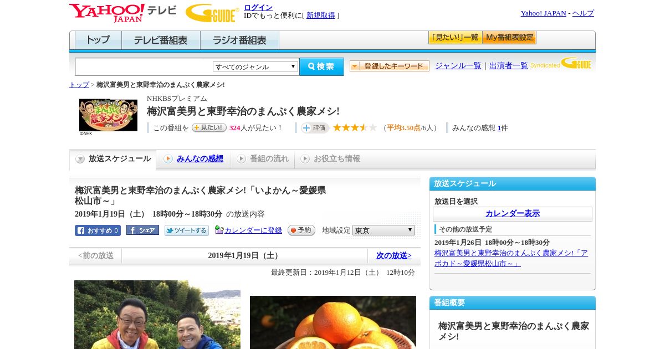The width and height of the screenshot is (665, 349).
Task: Select the 番組の流れ tab
Action: pos(263,159)
